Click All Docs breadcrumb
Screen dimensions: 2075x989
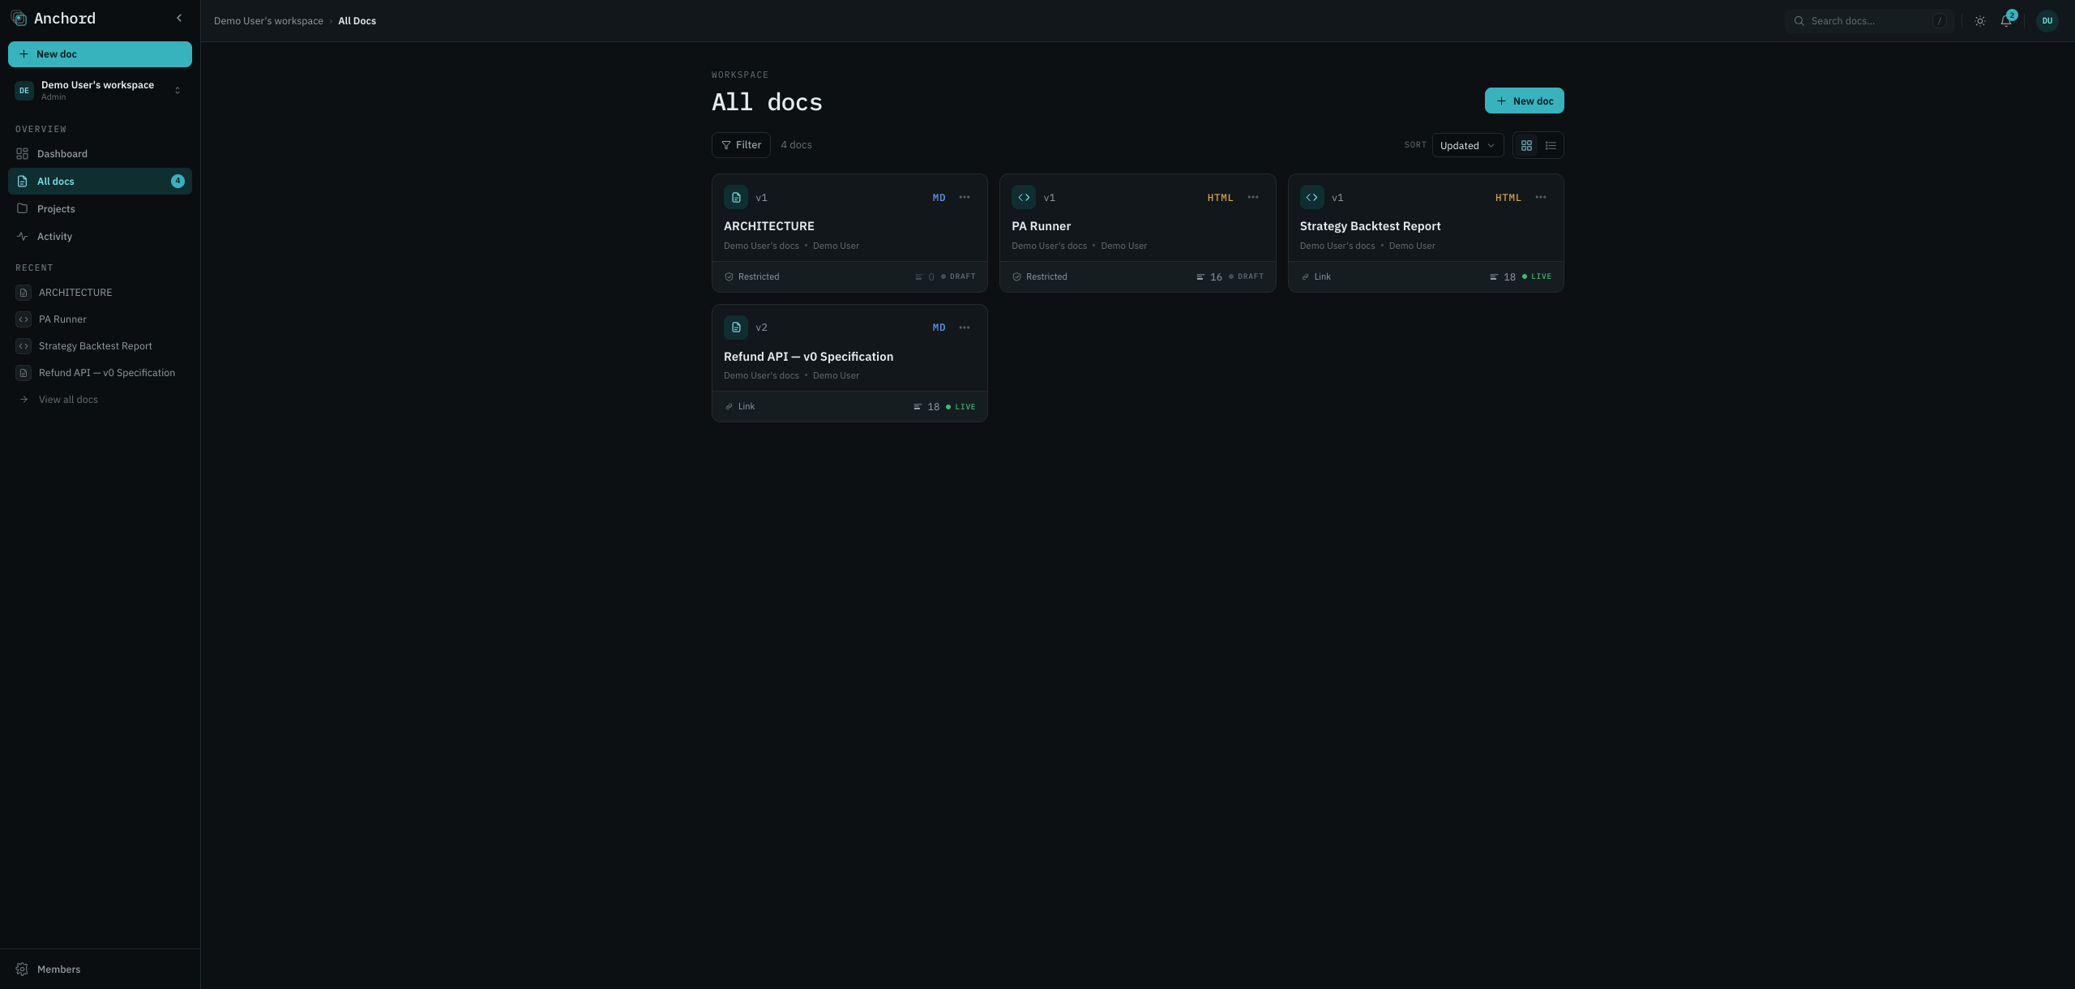pos(357,21)
